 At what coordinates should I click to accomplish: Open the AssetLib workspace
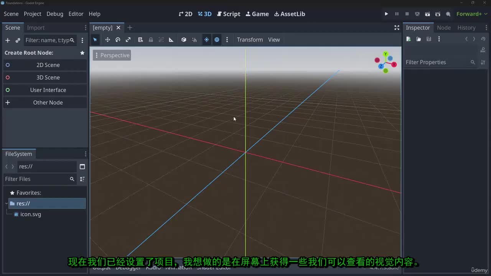point(290,14)
